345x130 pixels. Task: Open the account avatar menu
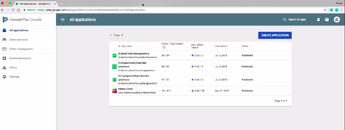pos(337,20)
